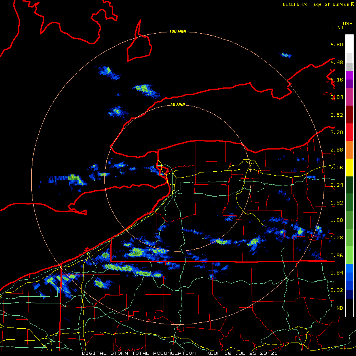The height and width of the screenshot is (356, 356).
Task: Click the 2.56 legend value
Action: (337, 168)
